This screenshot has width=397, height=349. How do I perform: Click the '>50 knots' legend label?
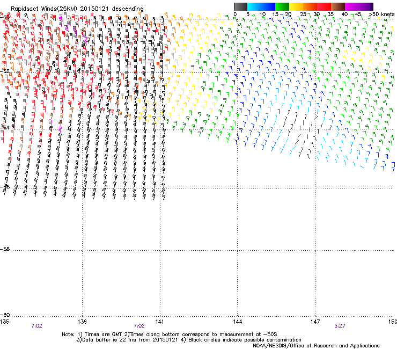coord(381,14)
